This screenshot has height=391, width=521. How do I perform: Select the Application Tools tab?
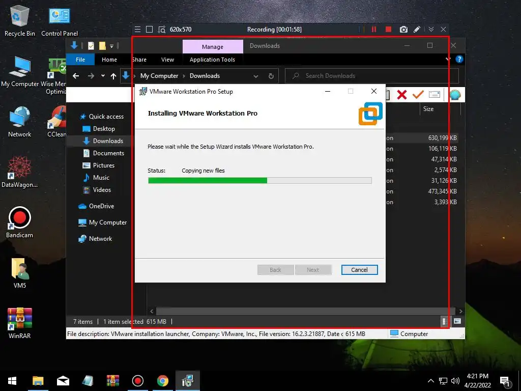tap(212, 60)
